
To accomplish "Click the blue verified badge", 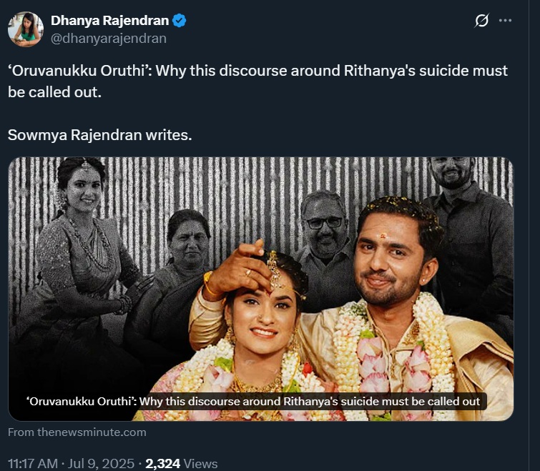I will coord(180,21).
